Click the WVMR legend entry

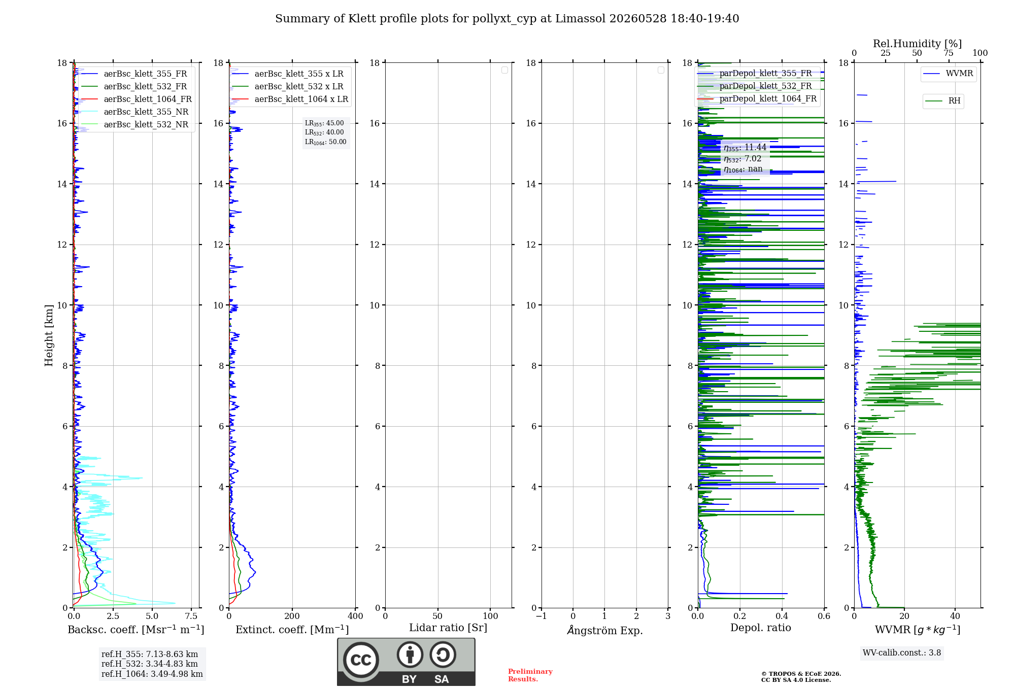(x=949, y=74)
